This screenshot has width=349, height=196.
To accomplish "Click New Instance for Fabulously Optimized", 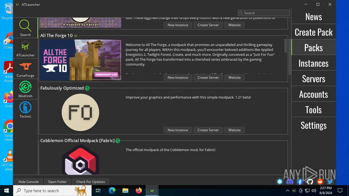I will tap(178, 130).
